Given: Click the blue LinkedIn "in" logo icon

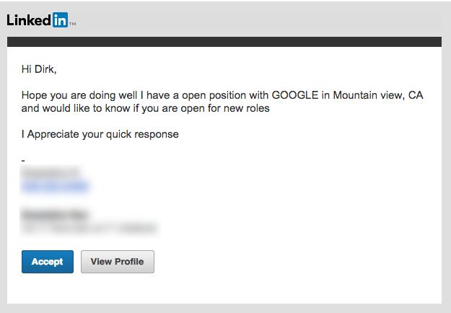Looking at the screenshot, I should coord(59,19).
